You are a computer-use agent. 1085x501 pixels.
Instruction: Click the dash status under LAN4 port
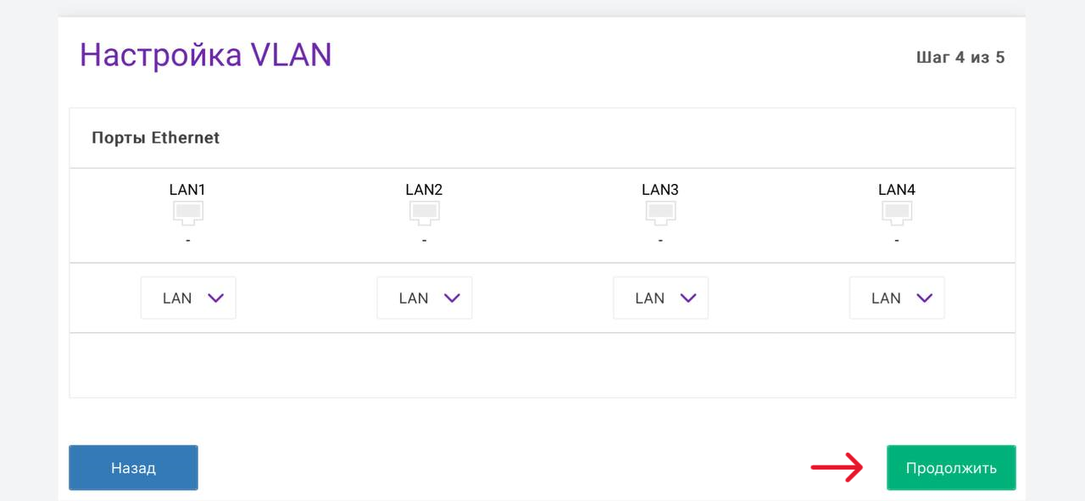click(x=897, y=242)
